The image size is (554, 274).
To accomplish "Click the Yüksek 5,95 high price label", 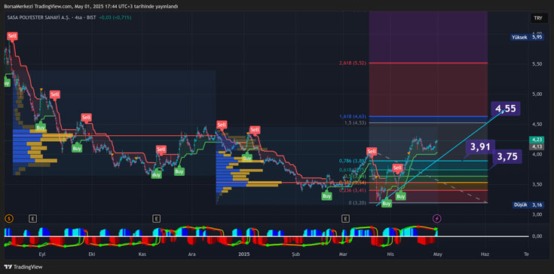I will tap(528, 37).
